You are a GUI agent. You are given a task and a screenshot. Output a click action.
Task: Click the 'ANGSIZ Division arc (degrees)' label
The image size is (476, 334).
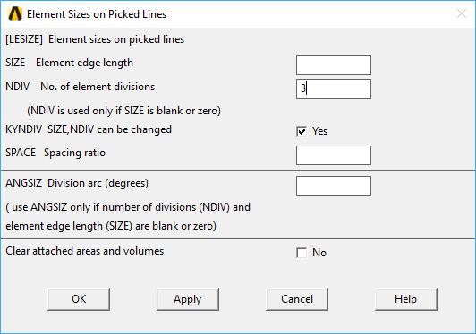click(x=77, y=183)
